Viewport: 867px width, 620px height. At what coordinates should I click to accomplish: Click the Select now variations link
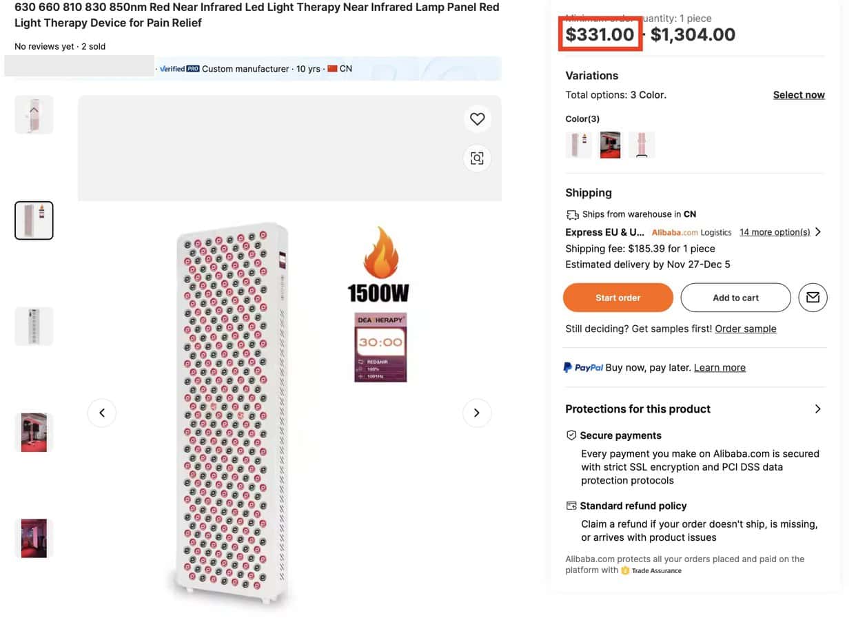pos(798,95)
